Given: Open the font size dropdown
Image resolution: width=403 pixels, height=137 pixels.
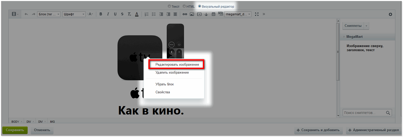Looking at the screenshot, I should click(90, 14).
